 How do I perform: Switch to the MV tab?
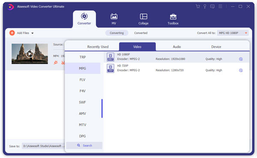114,19
